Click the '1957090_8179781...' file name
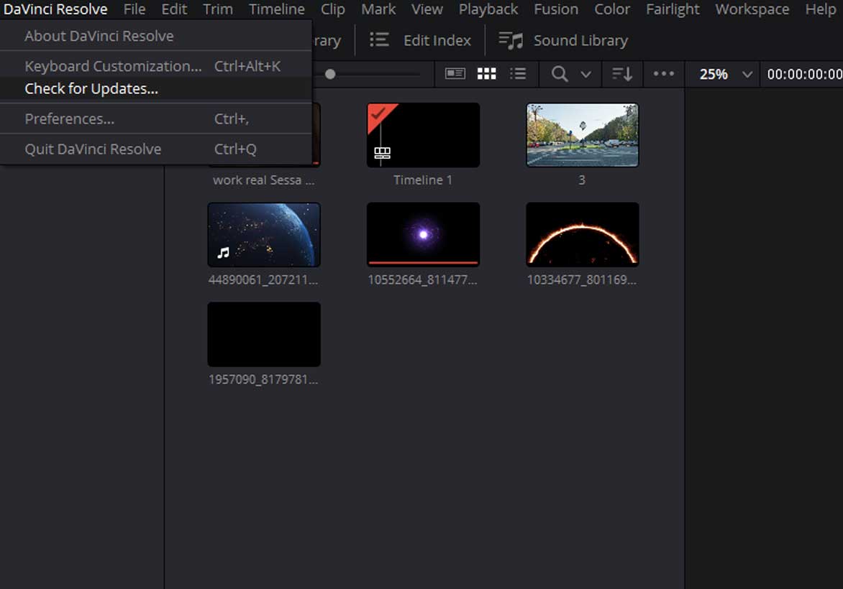Image resolution: width=843 pixels, height=589 pixels. click(263, 379)
